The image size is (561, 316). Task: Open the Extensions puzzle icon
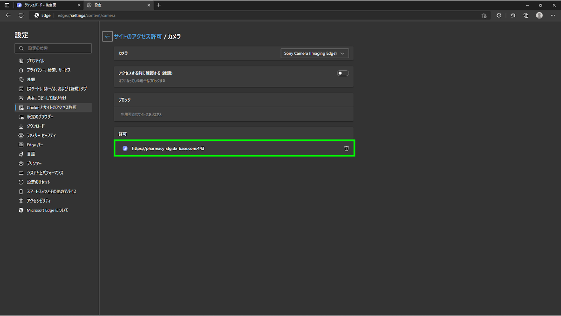(x=499, y=15)
